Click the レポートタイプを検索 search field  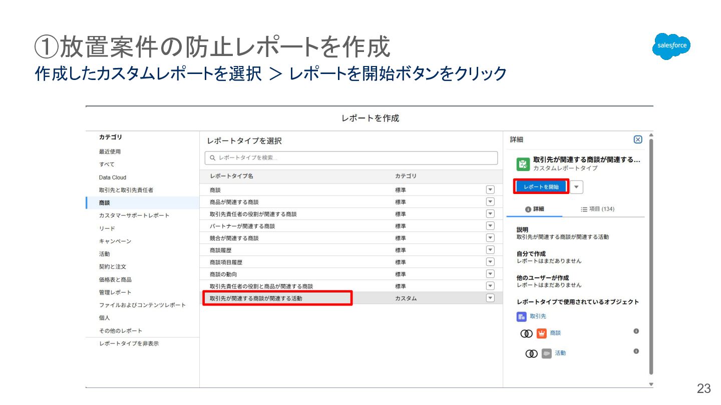click(351, 158)
